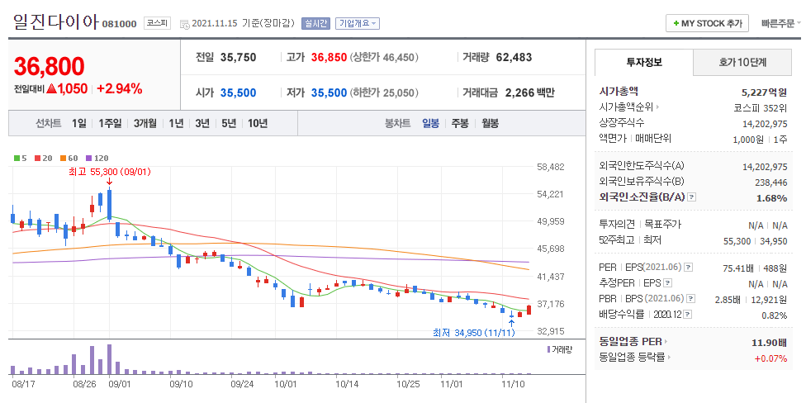The height and width of the screenshot is (403, 806).
Task: Click help icon next to 배당수익률 2020.12
Action: tap(688, 314)
